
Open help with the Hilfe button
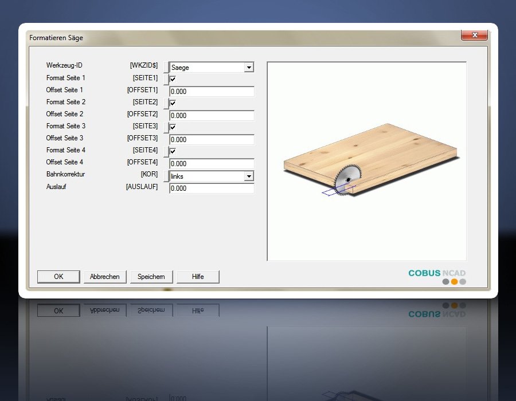tap(198, 277)
